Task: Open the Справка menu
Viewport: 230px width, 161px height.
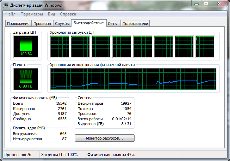Action: (68, 14)
